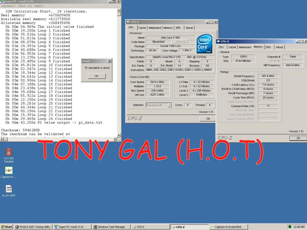Select Memory tab in front CPU-Z window
Viewport: 307px width, 230px height.
(x=258, y=47)
